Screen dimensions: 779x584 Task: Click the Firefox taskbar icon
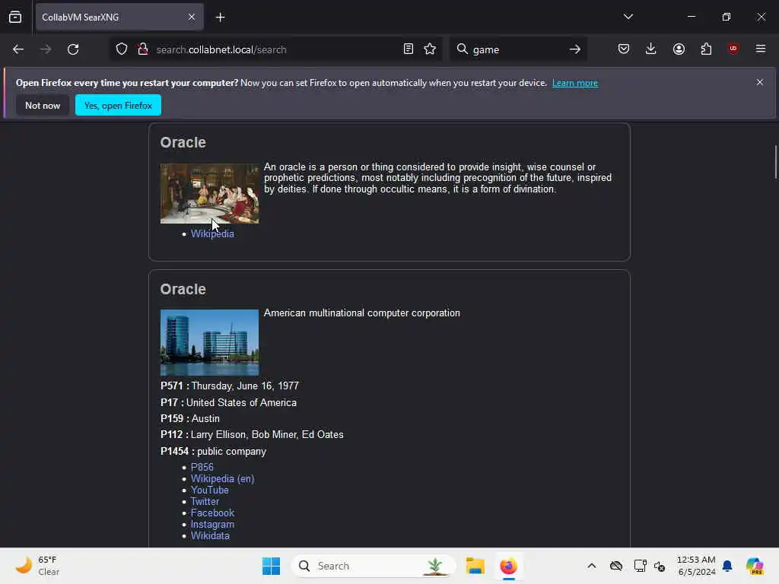coord(508,566)
